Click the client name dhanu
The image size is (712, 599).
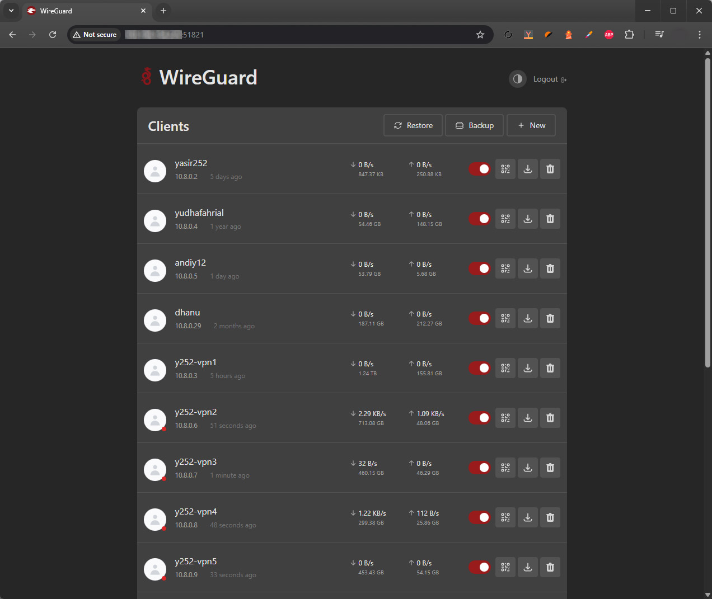pos(188,313)
